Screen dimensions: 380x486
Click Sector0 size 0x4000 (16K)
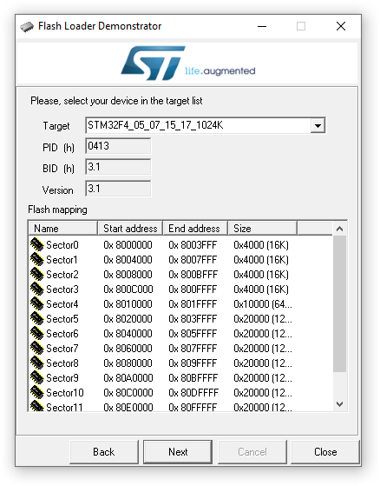[261, 245]
